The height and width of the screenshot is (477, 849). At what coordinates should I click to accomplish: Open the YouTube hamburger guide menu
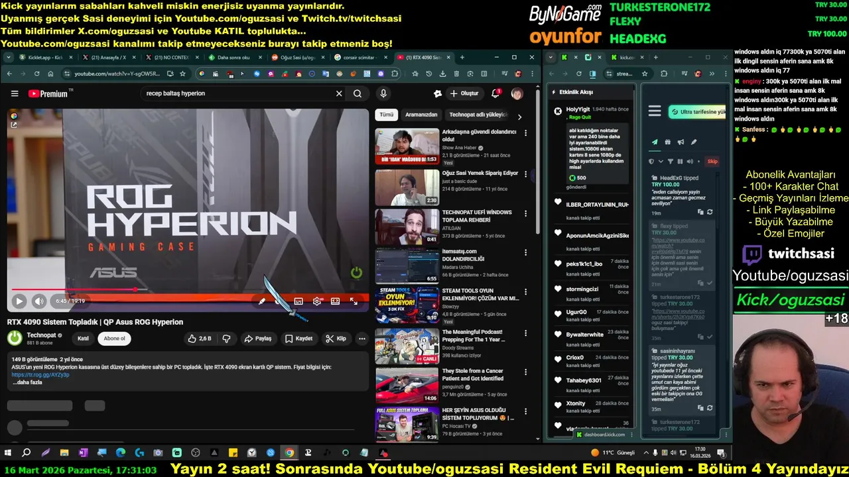click(15, 93)
